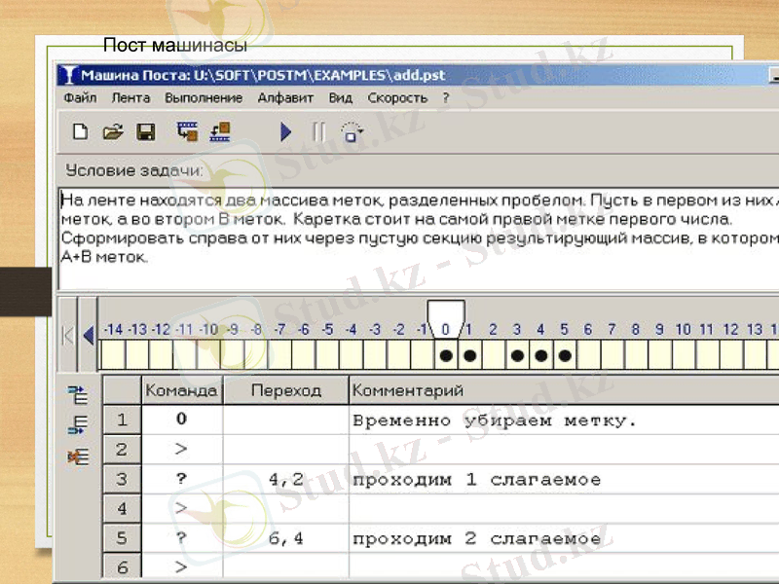Create a new program file
Screen dimensions: 779x584
tap(80, 131)
